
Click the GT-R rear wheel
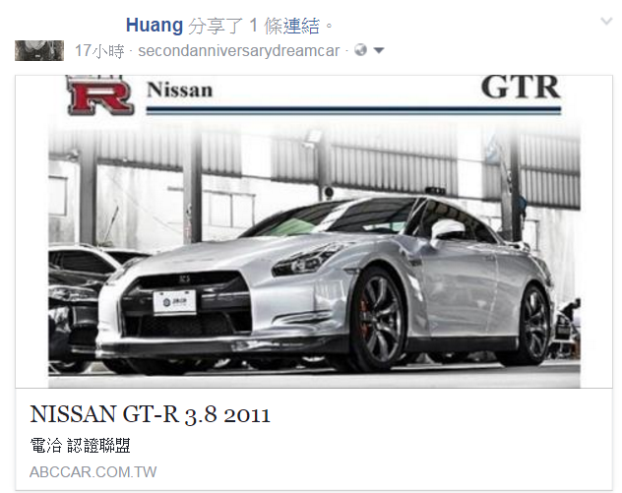tap(533, 324)
